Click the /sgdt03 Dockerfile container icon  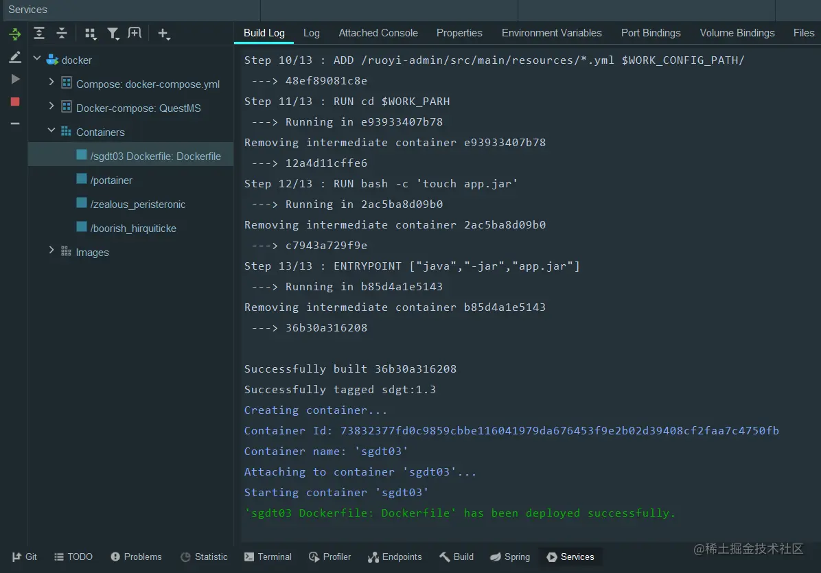coord(82,155)
